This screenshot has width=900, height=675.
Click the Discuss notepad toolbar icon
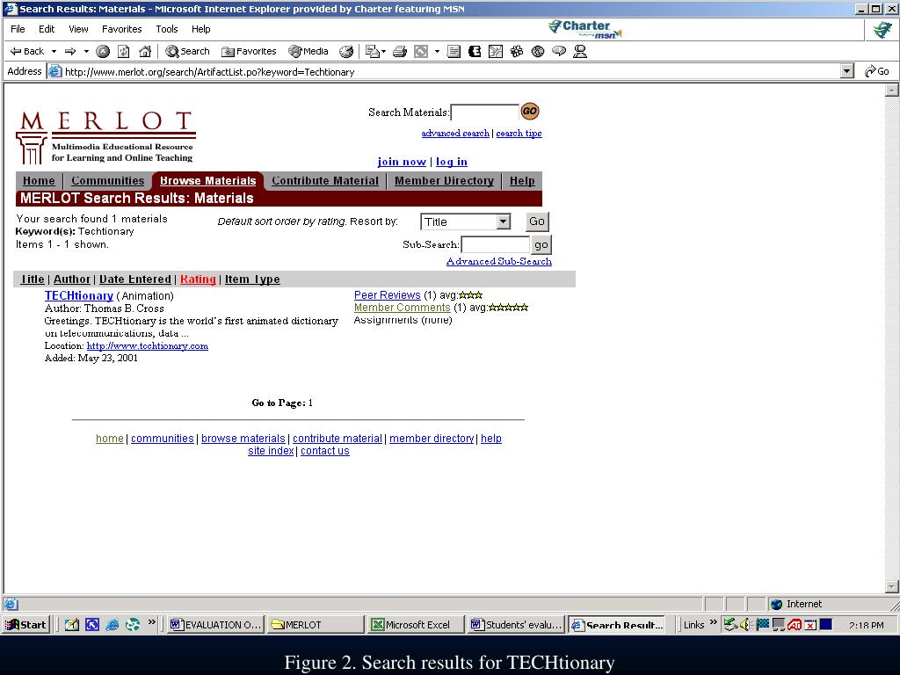pyautogui.click(x=454, y=51)
